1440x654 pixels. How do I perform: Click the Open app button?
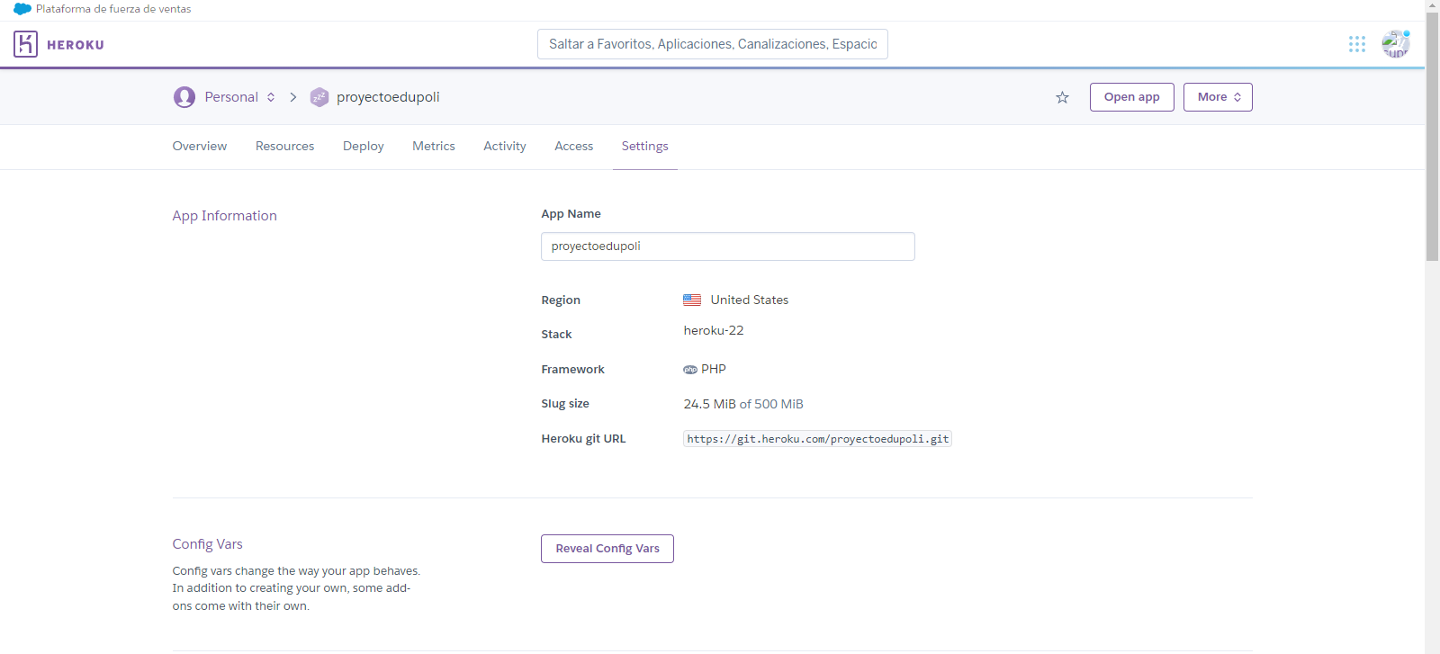[1132, 97]
